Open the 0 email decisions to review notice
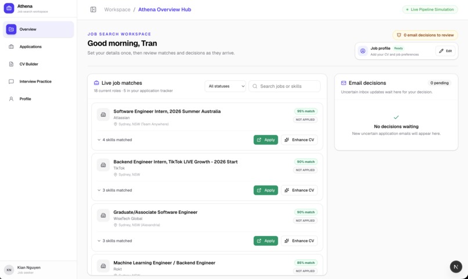Viewport: 468px width, 279px height. point(425,35)
